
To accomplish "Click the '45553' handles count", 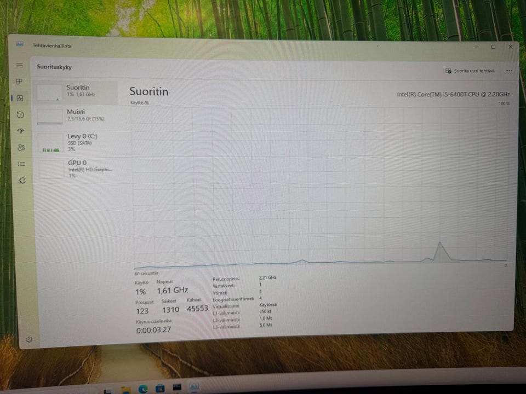I will pyautogui.click(x=197, y=308).
